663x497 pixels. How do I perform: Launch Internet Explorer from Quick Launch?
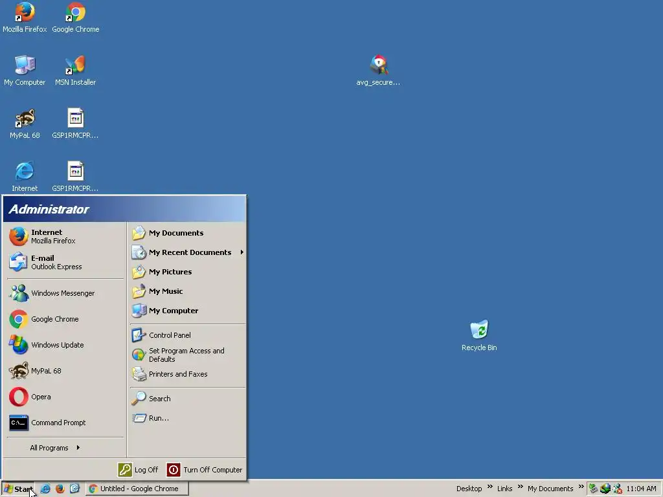pyautogui.click(x=45, y=489)
